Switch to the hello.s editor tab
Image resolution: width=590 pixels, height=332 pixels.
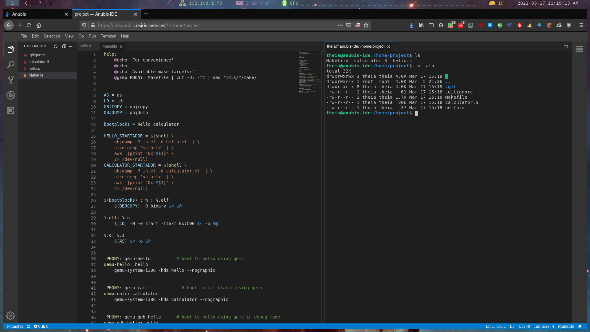coord(85,46)
